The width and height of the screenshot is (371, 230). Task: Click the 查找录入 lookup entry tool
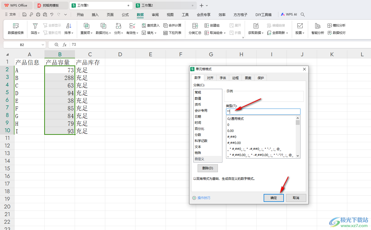(x=151, y=25)
